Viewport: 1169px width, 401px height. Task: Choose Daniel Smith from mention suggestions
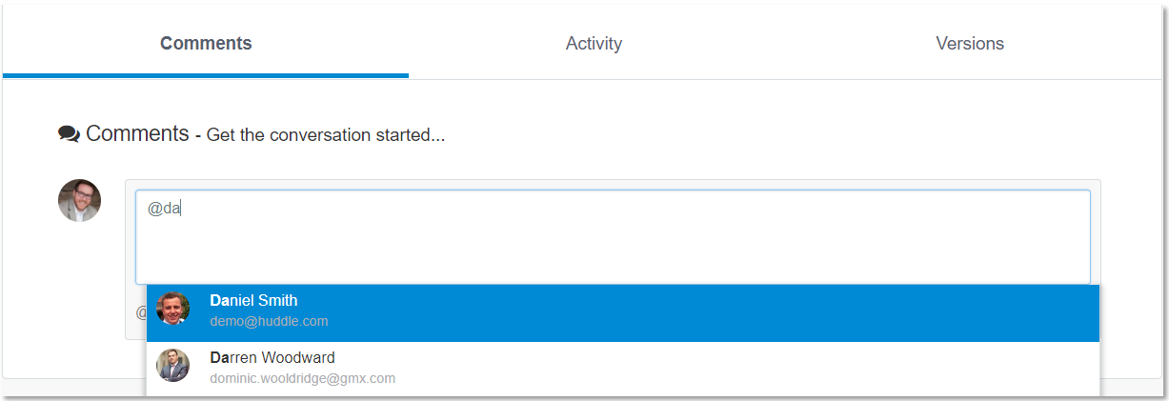253,300
